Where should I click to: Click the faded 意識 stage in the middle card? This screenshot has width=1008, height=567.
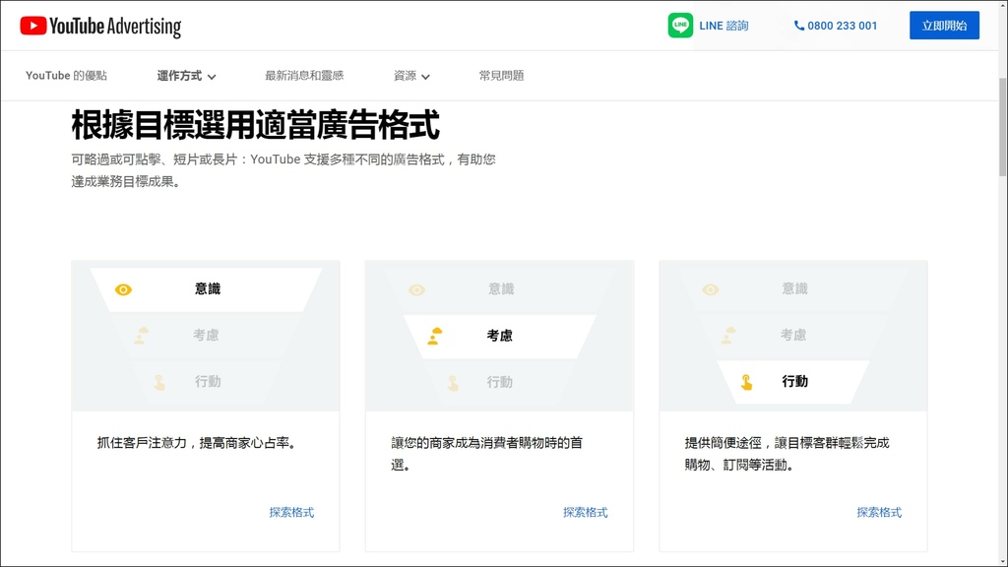click(501, 289)
